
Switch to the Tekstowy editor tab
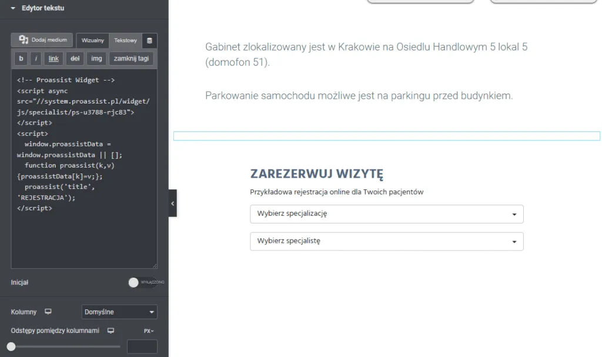click(125, 41)
